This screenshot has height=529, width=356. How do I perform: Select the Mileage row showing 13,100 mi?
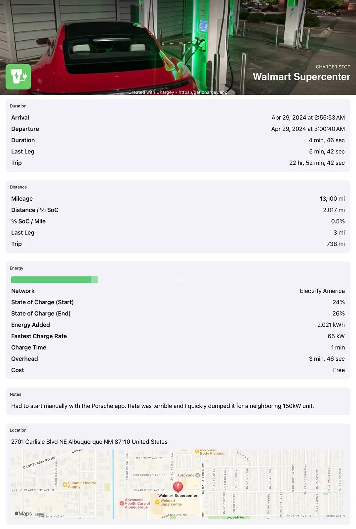[x=178, y=199]
